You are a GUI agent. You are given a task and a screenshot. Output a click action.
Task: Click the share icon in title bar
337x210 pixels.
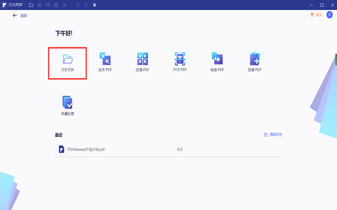click(64, 5)
